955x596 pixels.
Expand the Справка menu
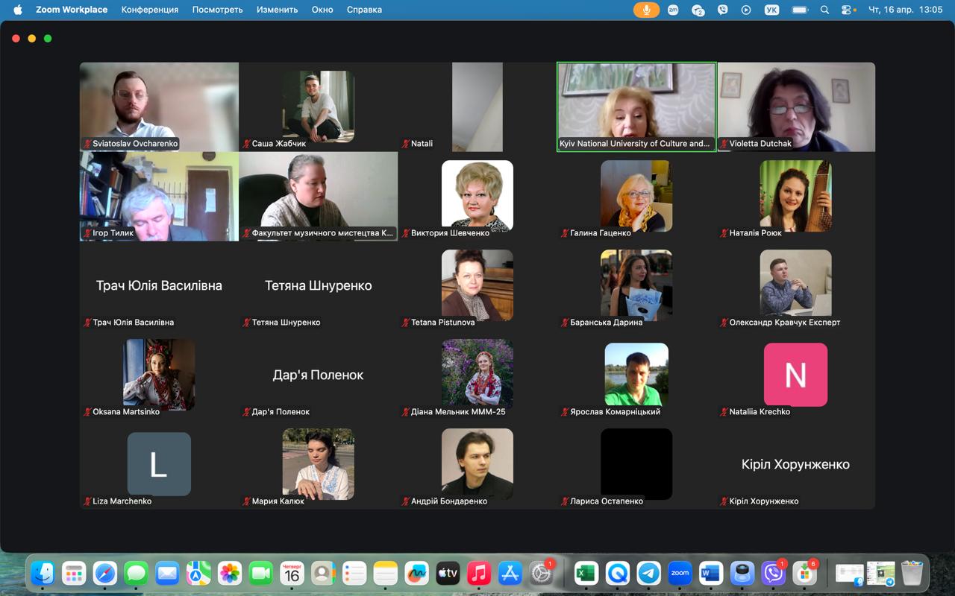[x=364, y=10]
